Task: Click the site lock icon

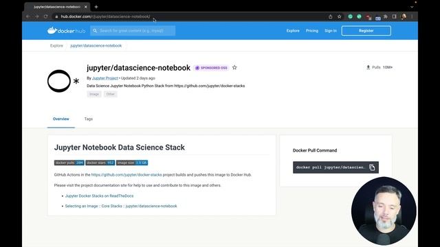Action: click(x=56, y=16)
